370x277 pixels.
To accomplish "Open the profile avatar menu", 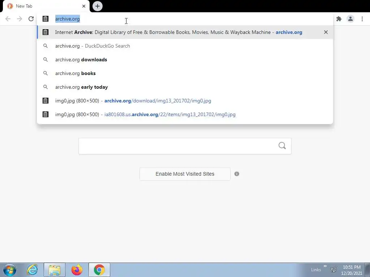I will tap(350, 19).
